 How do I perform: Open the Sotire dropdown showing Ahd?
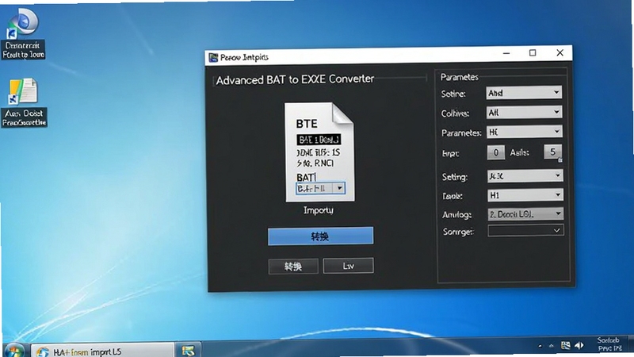coord(524,93)
